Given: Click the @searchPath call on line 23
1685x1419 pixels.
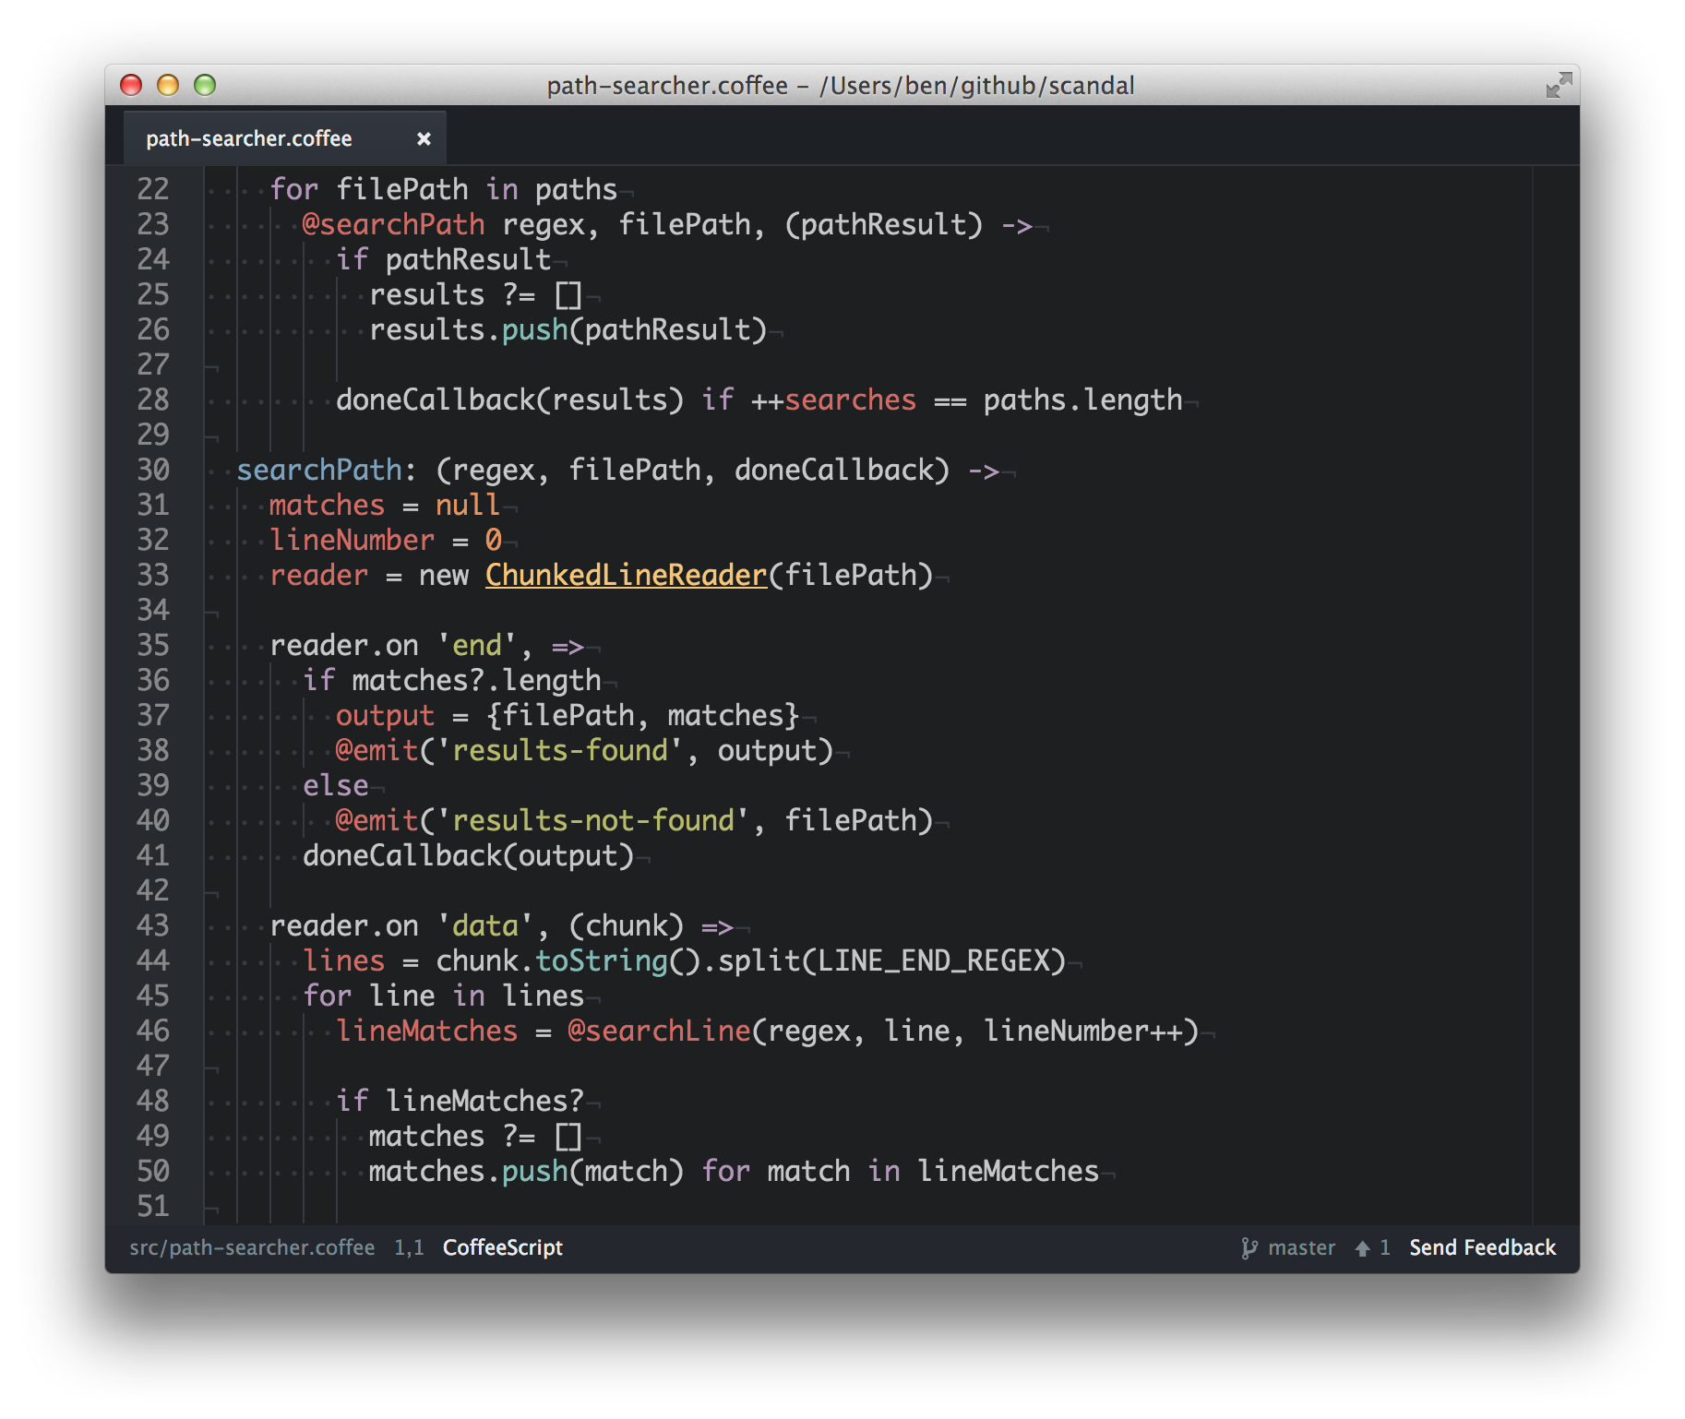Looking at the screenshot, I should tap(393, 224).
